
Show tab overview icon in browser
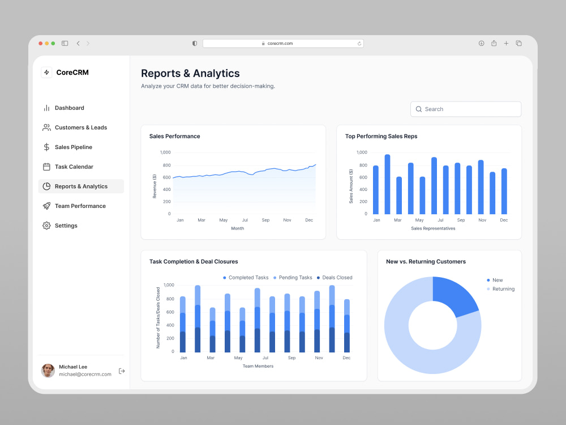518,44
